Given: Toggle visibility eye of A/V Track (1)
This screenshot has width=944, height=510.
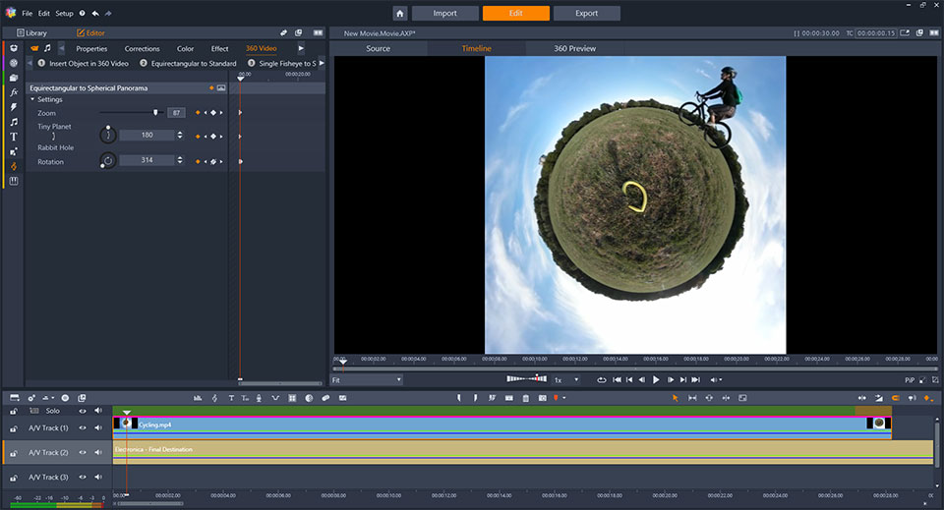Looking at the screenshot, I should point(83,428).
